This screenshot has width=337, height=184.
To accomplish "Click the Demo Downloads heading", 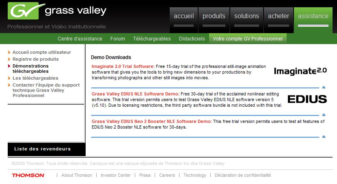I will tap(111, 57).
